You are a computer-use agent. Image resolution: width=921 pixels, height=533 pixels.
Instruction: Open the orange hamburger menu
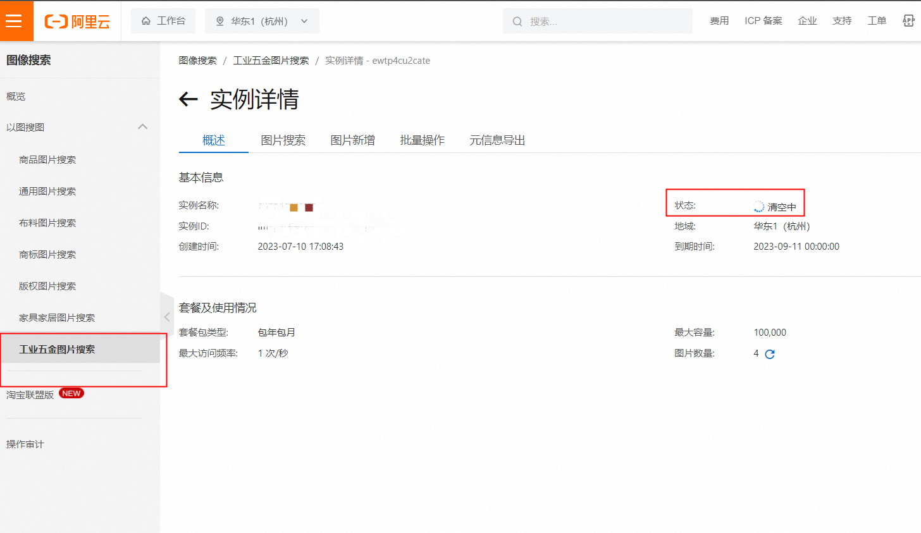(14, 21)
